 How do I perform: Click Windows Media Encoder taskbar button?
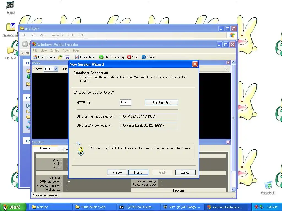pyautogui.click(x=226, y=207)
